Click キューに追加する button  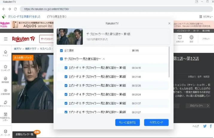point(128,123)
